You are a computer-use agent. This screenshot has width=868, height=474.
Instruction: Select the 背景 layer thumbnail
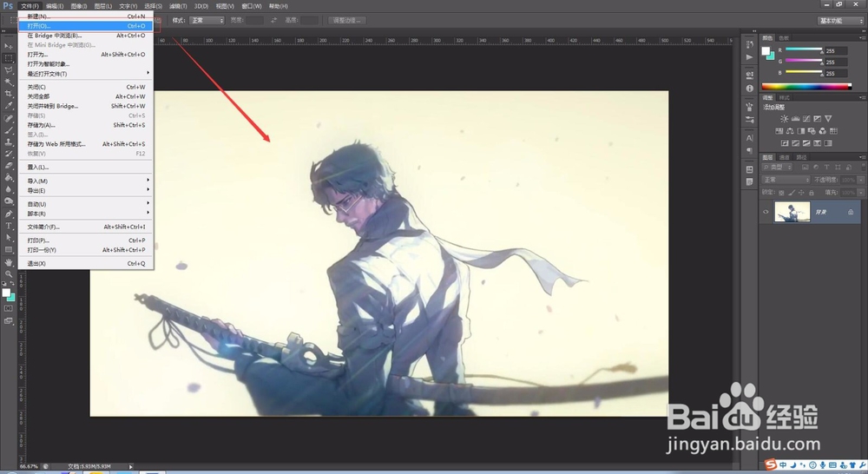coord(792,212)
